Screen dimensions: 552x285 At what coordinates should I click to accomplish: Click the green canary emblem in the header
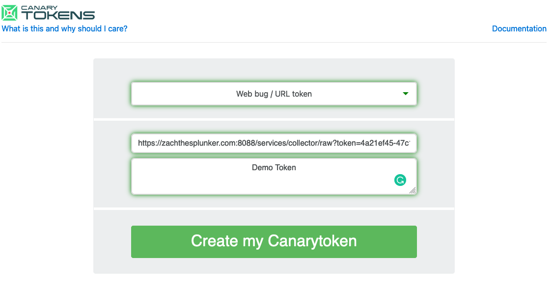[8, 12]
